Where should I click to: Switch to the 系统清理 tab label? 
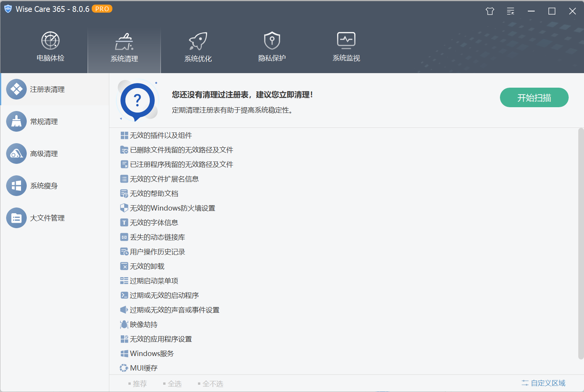[124, 59]
